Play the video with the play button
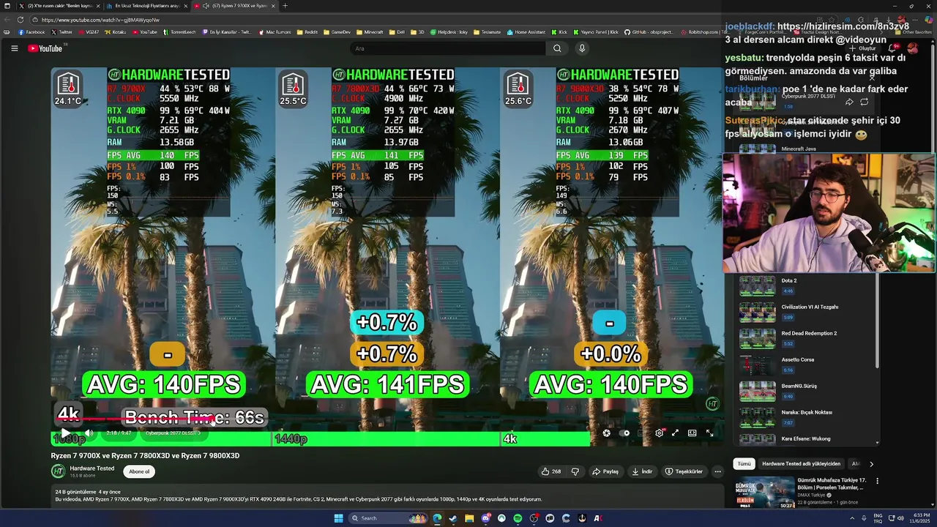 65,433
